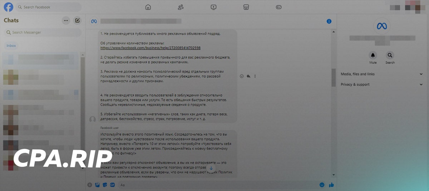Send a thumbs-up like

click(331, 185)
